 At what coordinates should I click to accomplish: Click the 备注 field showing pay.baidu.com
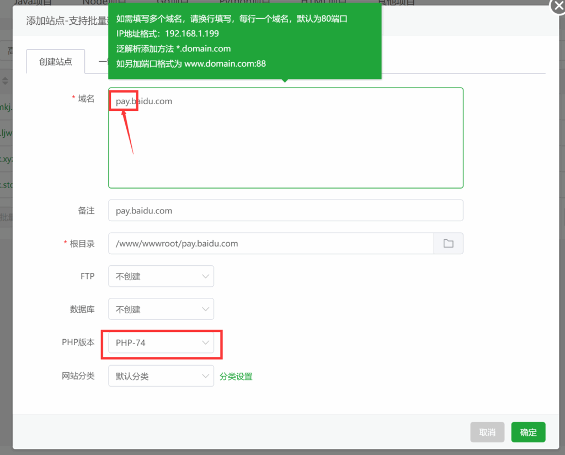pos(285,210)
